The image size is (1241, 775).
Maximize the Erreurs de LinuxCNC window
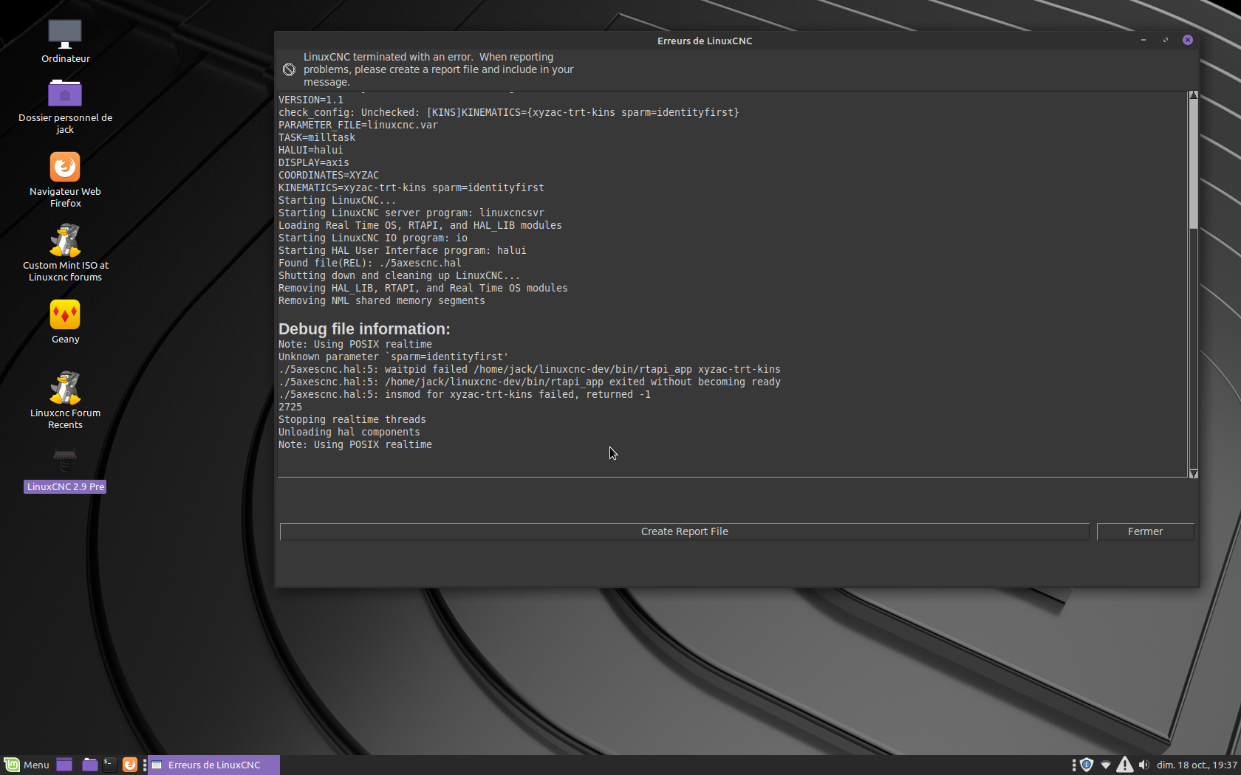tap(1165, 40)
